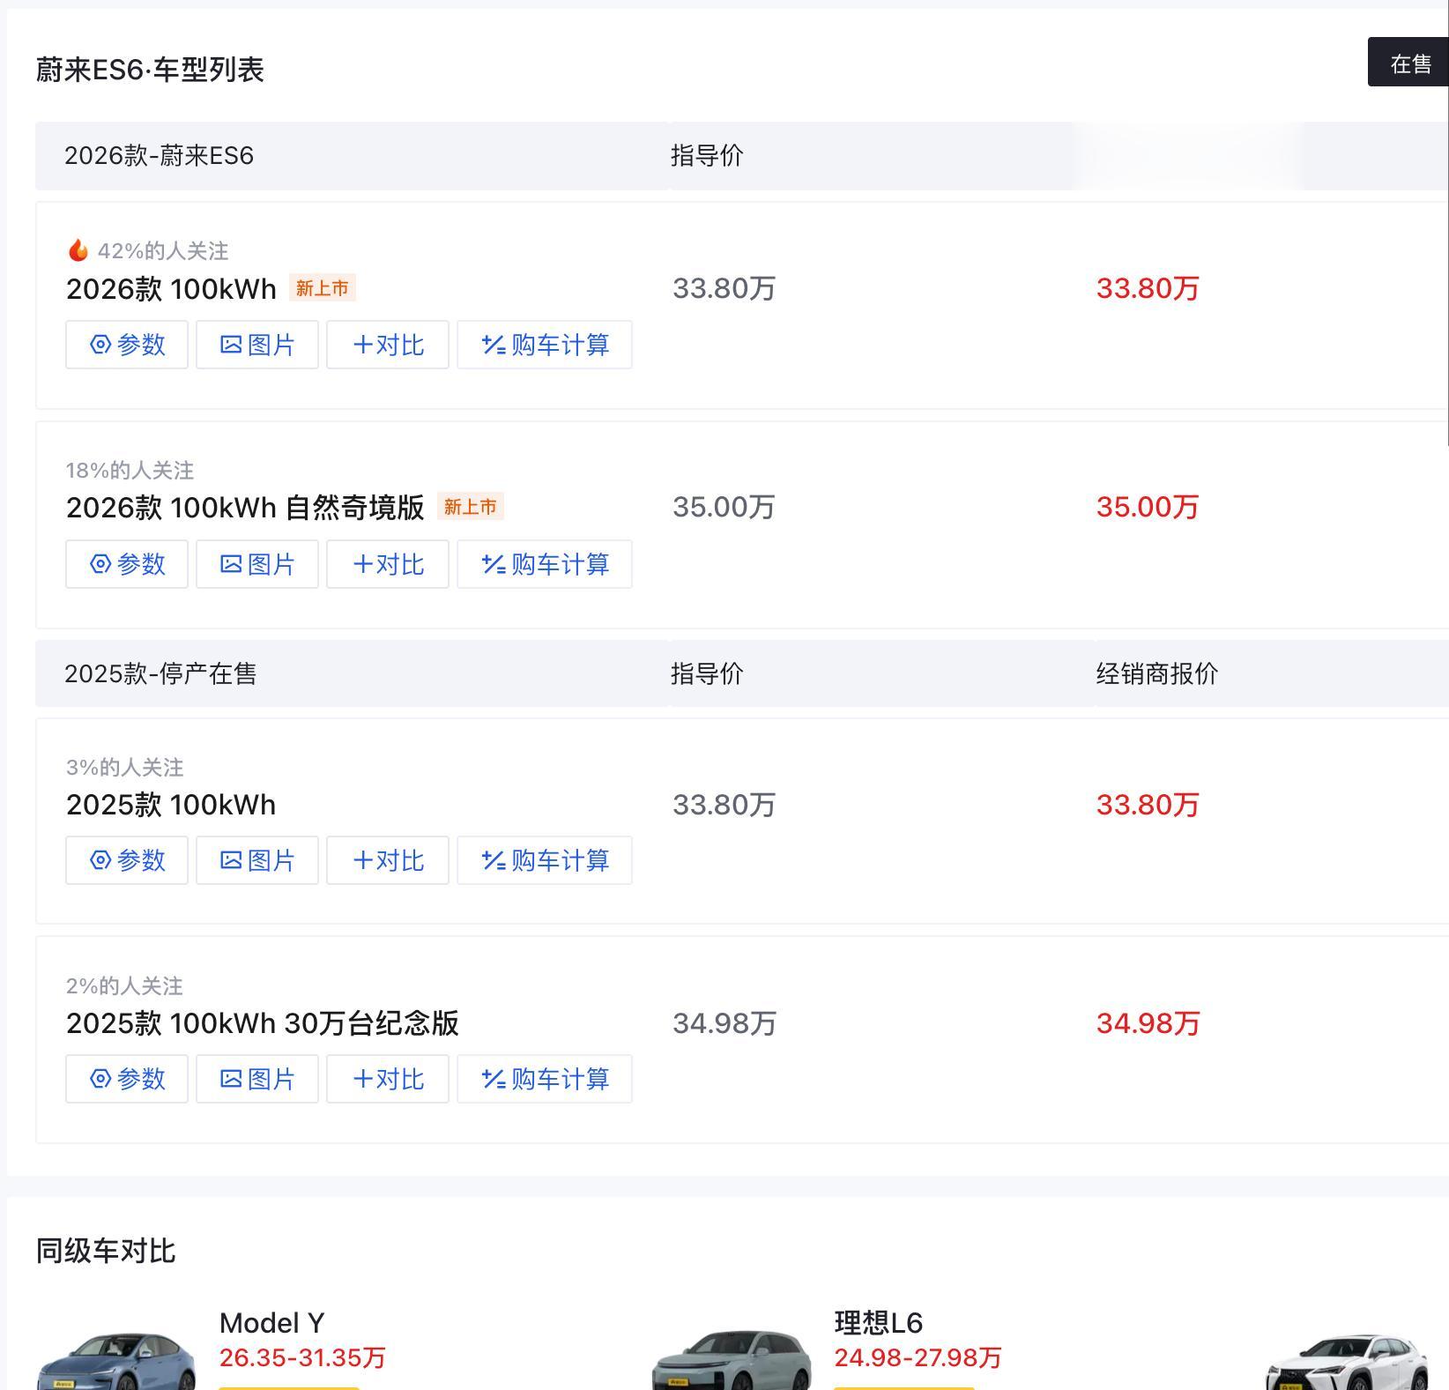Image resolution: width=1449 pixels, height=1390 pixels.
Task: View 图片 of 2026款 自然奇境版
Action: pos(257,564)
